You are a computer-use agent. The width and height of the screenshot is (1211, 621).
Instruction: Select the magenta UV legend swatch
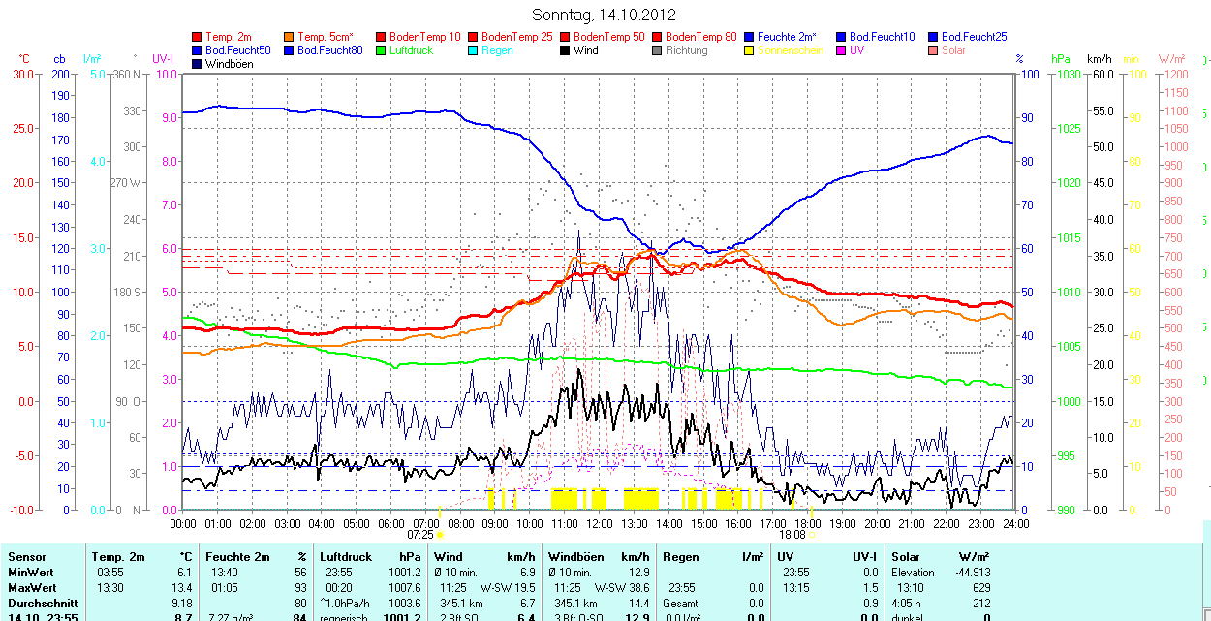[842, 50]
